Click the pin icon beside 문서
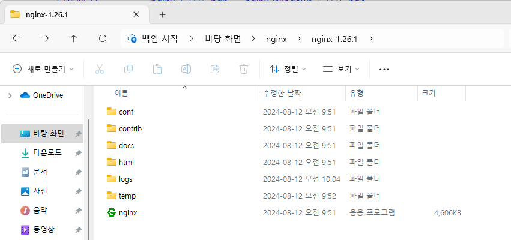The width and height of the screenshot is (511, 240). (x=78, y=172)
